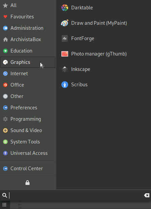Click the Control Center icon

[x=5, y=169]
